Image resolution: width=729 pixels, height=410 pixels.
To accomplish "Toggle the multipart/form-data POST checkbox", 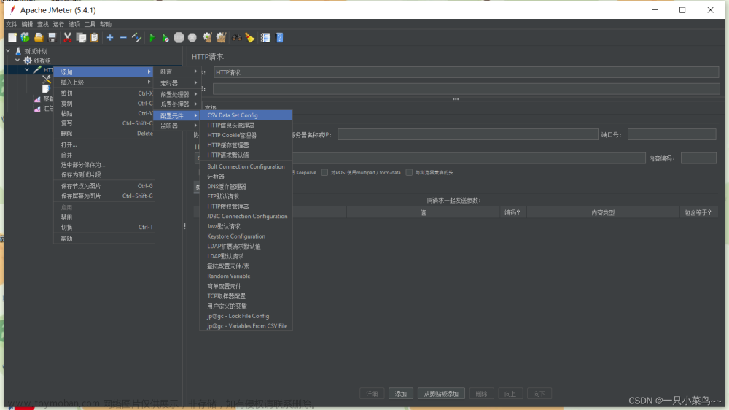I will [324, 172].
